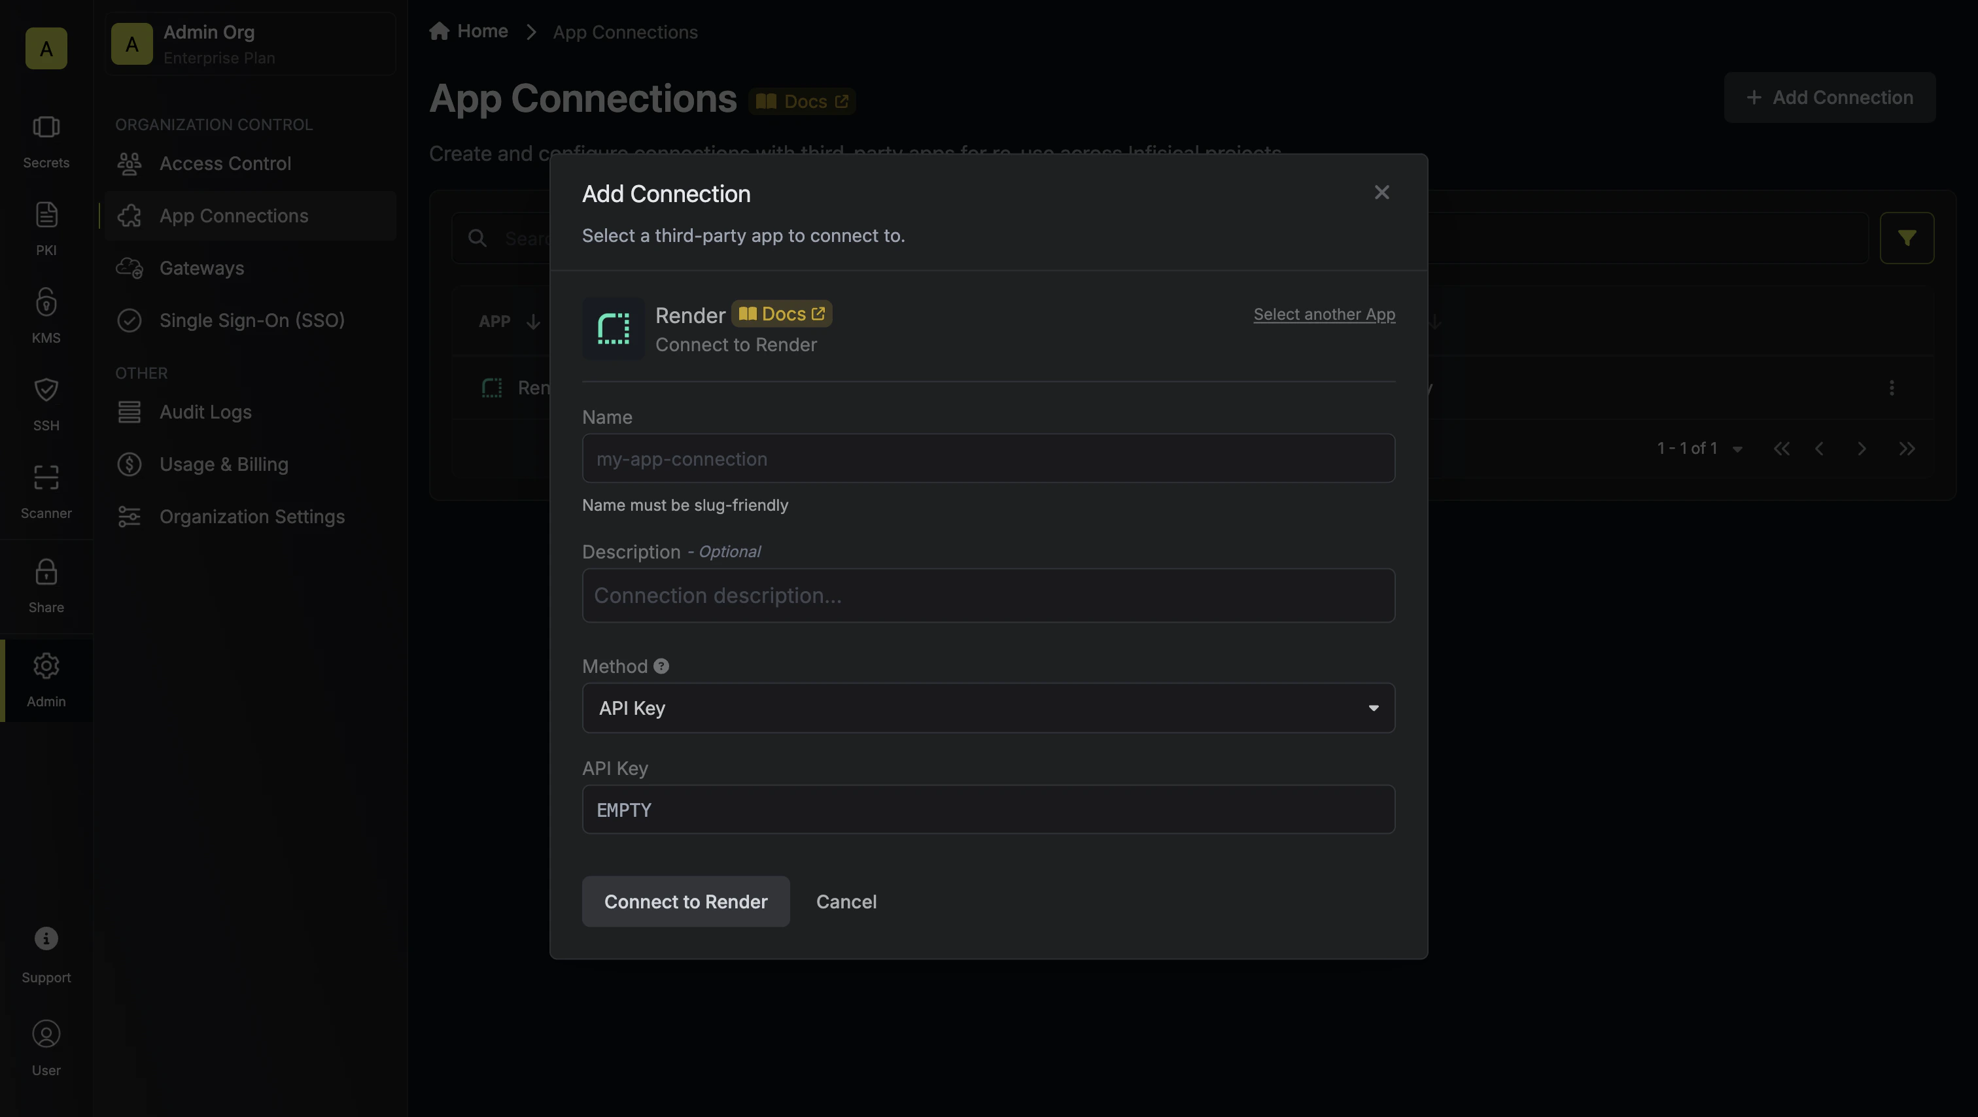Screen dimensions: 1978x1117
Task: Open the Share section icon
Action: pos(46,572)
